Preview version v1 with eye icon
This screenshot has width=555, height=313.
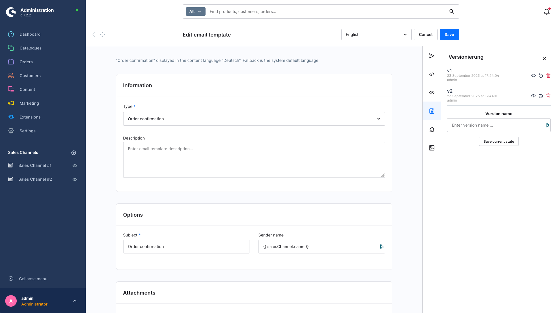point(533,75)
